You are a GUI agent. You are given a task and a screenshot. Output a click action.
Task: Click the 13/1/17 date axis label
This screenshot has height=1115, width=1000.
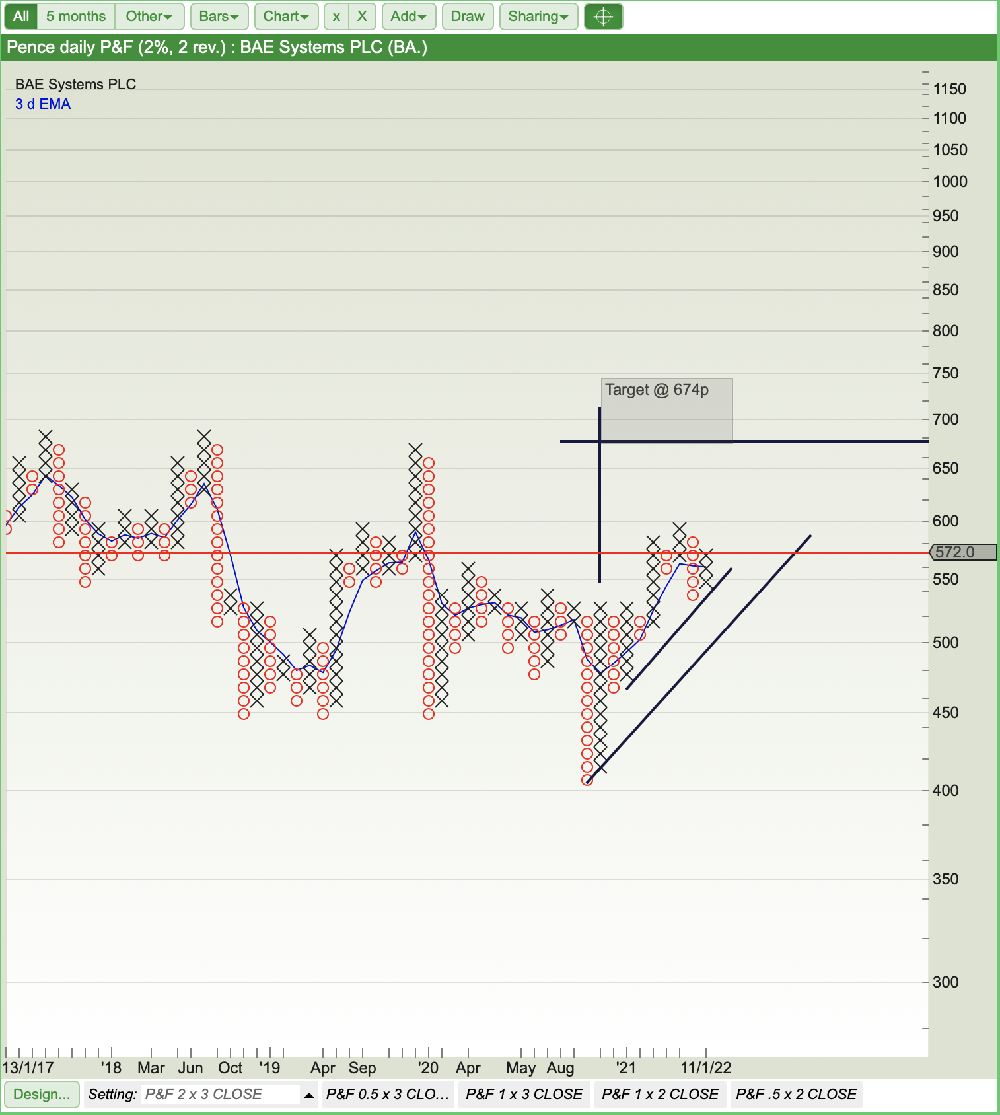point(28,1068)
